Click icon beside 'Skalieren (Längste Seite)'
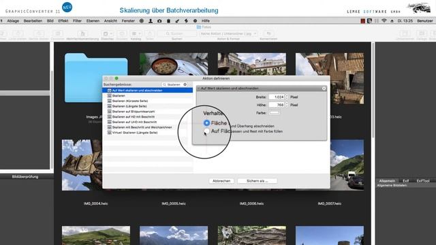Screen dimensions: 436x245 pos(109,106)
